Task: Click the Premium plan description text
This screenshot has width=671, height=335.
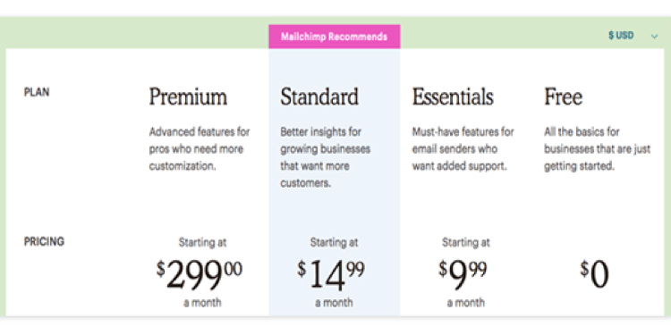Action: (x=200, y=149)
